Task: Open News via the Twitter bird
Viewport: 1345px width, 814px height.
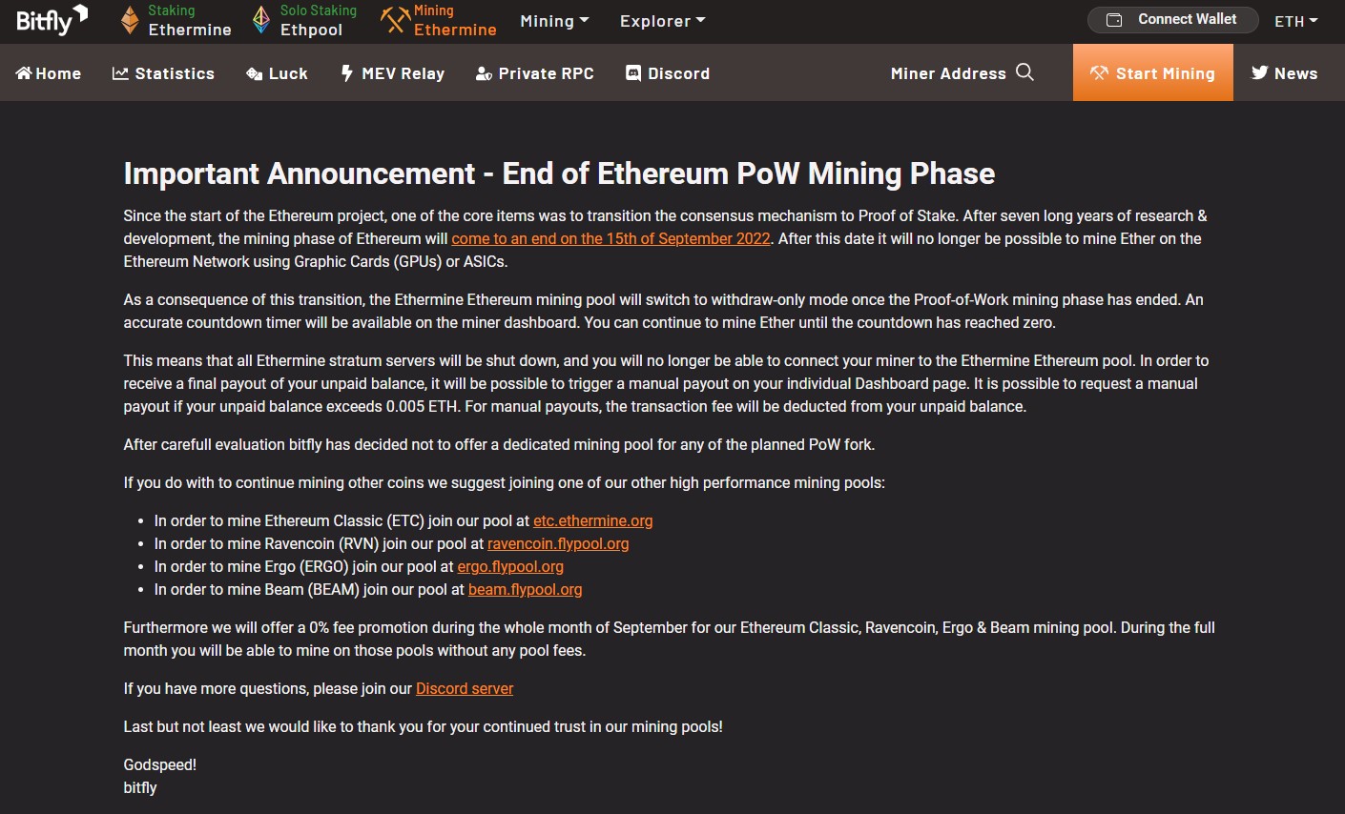Action: click(1260, 72)
